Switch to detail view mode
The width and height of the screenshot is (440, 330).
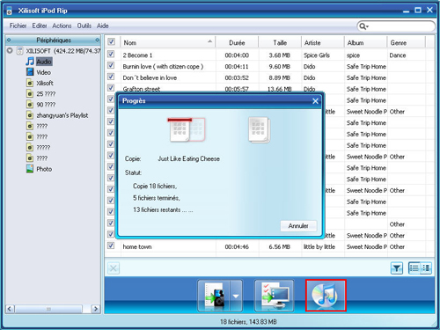coord(426,268)
